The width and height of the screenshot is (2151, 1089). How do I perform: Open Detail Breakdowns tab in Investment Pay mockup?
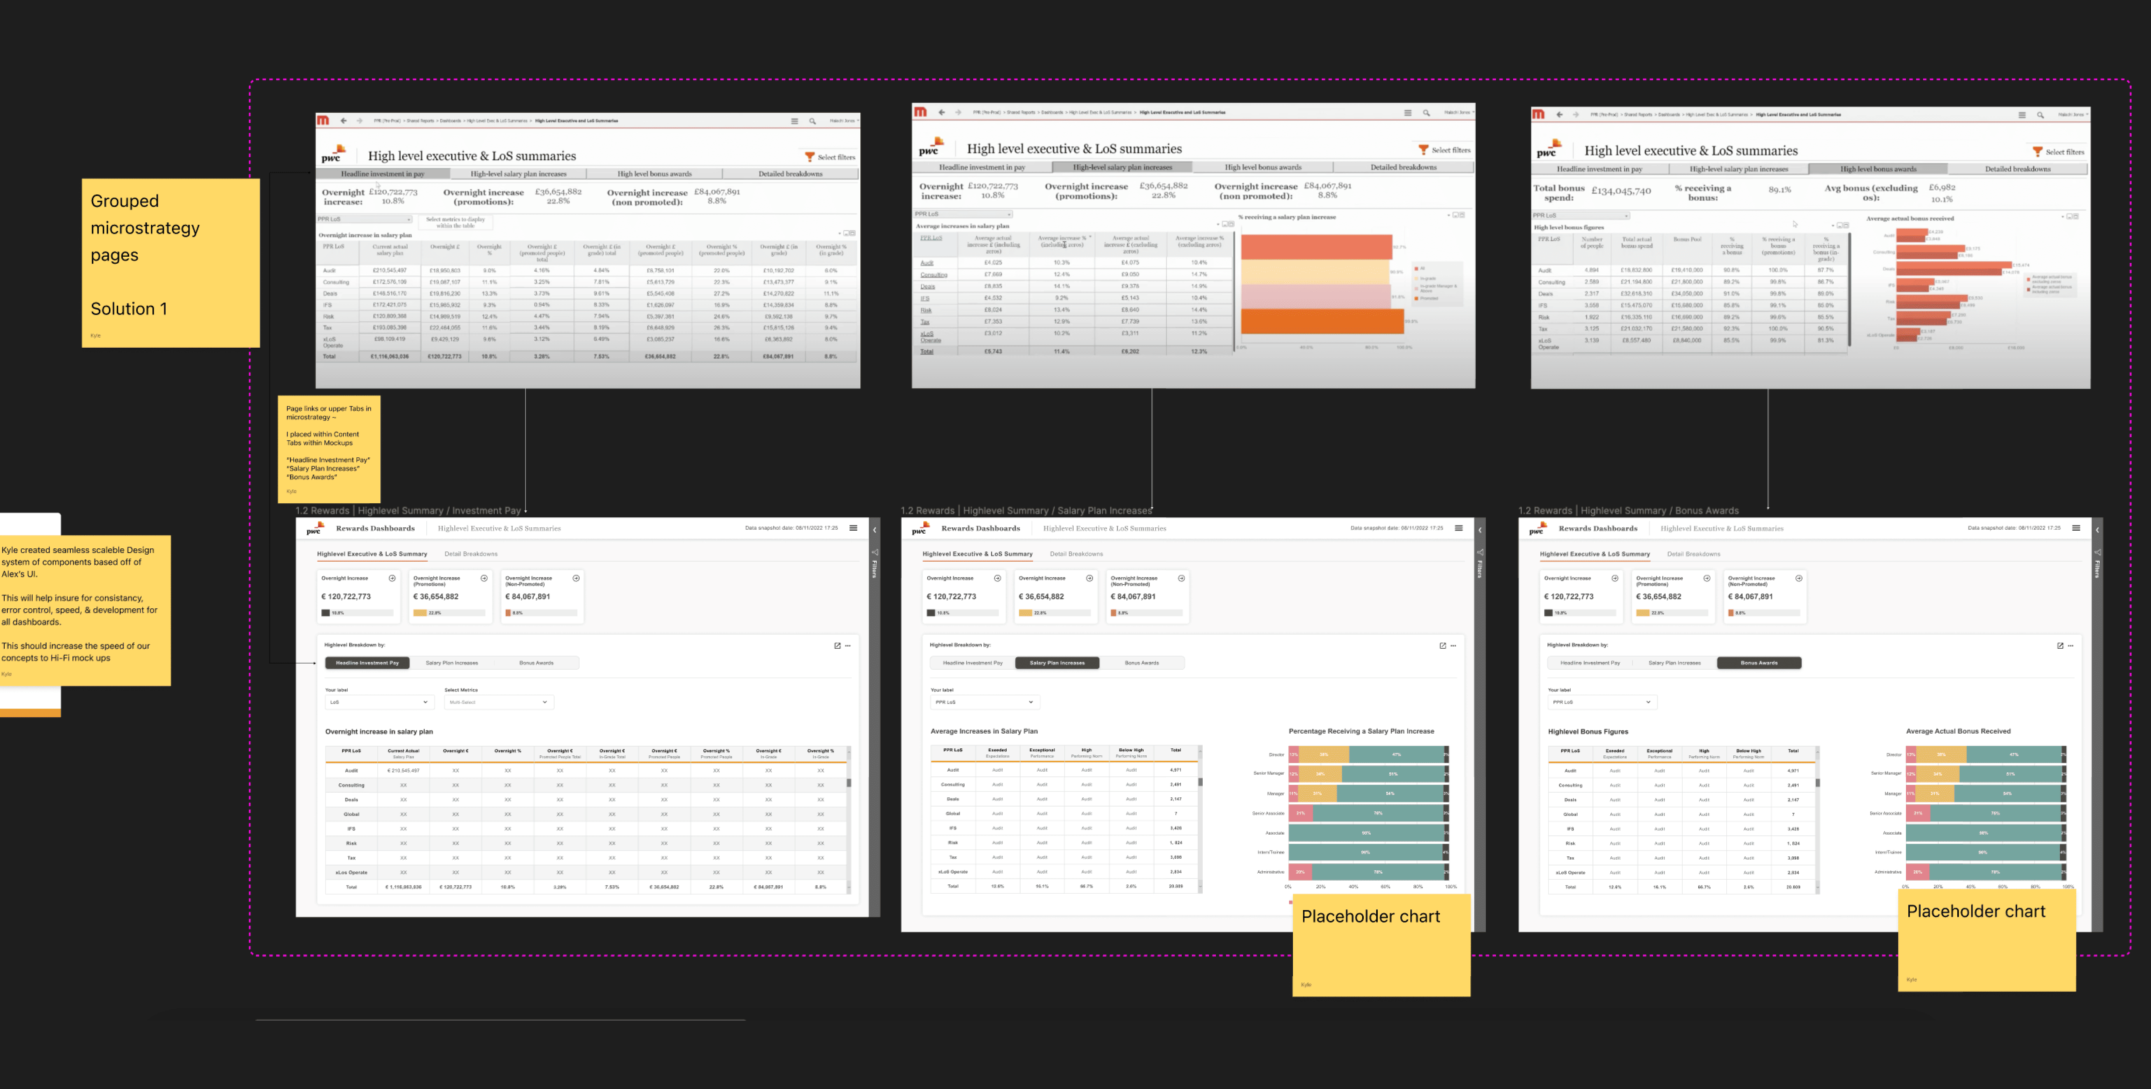(471, 554)
